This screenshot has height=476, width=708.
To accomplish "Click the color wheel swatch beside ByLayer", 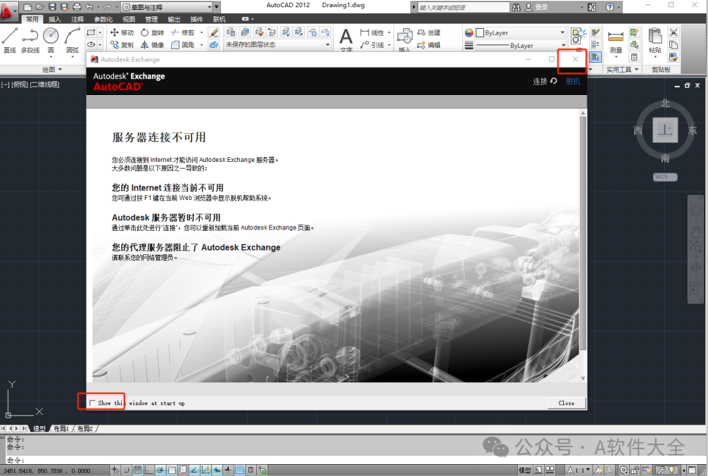I will [x=469, y=33].
